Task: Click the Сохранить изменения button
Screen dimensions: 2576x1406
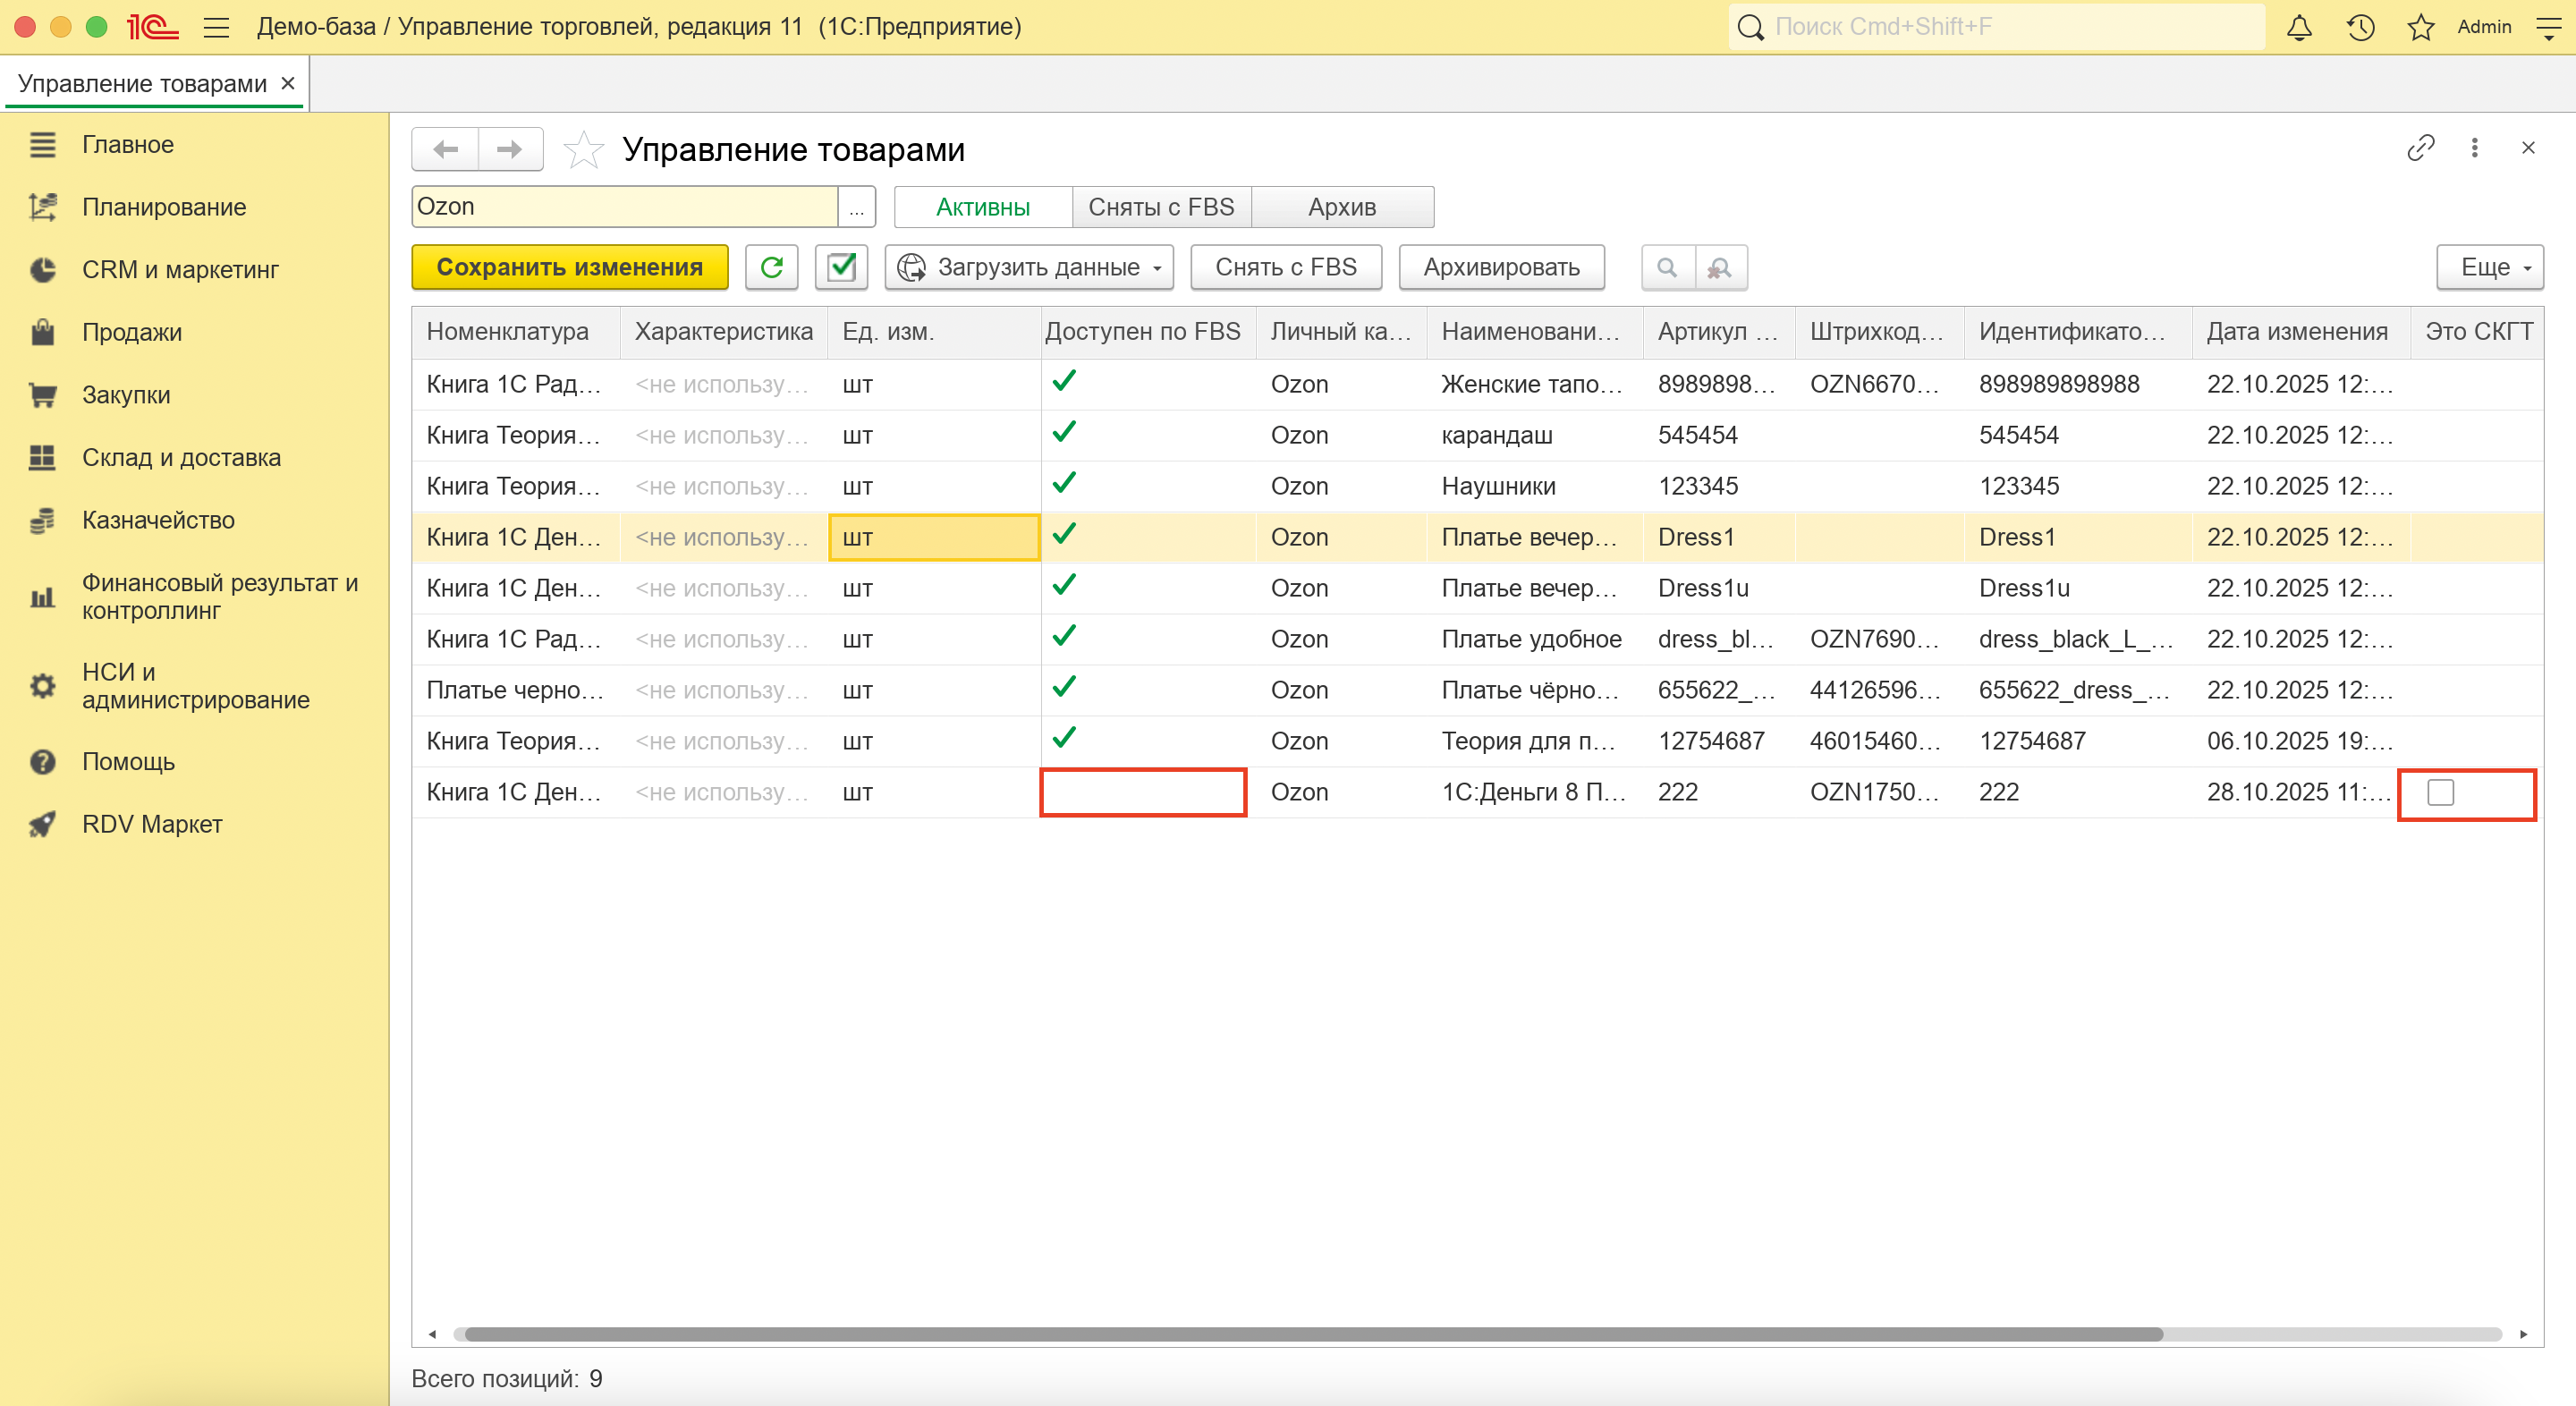Action: pyautogui.click(x=569, y=267)
